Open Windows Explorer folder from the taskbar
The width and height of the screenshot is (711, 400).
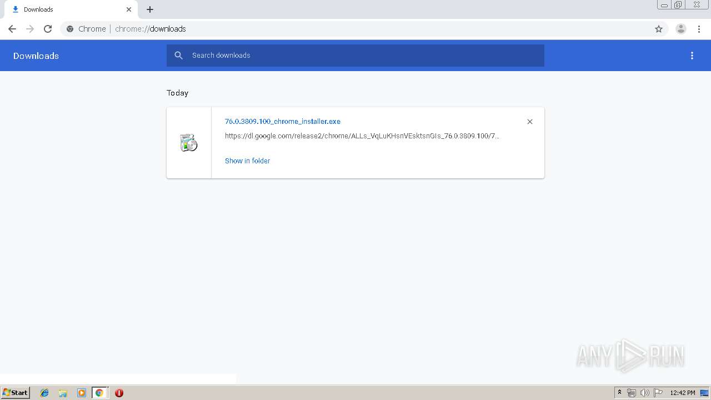63,393
